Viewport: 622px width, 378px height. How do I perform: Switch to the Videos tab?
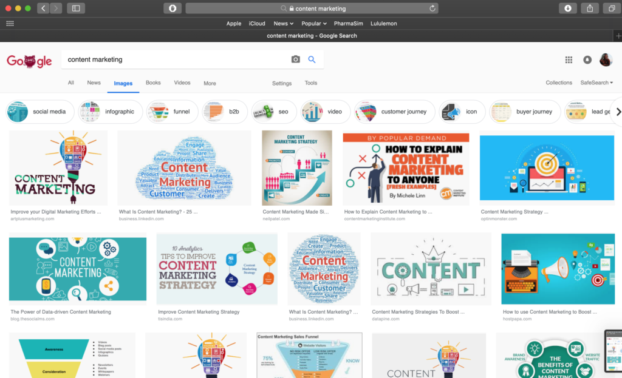(182, 83)
